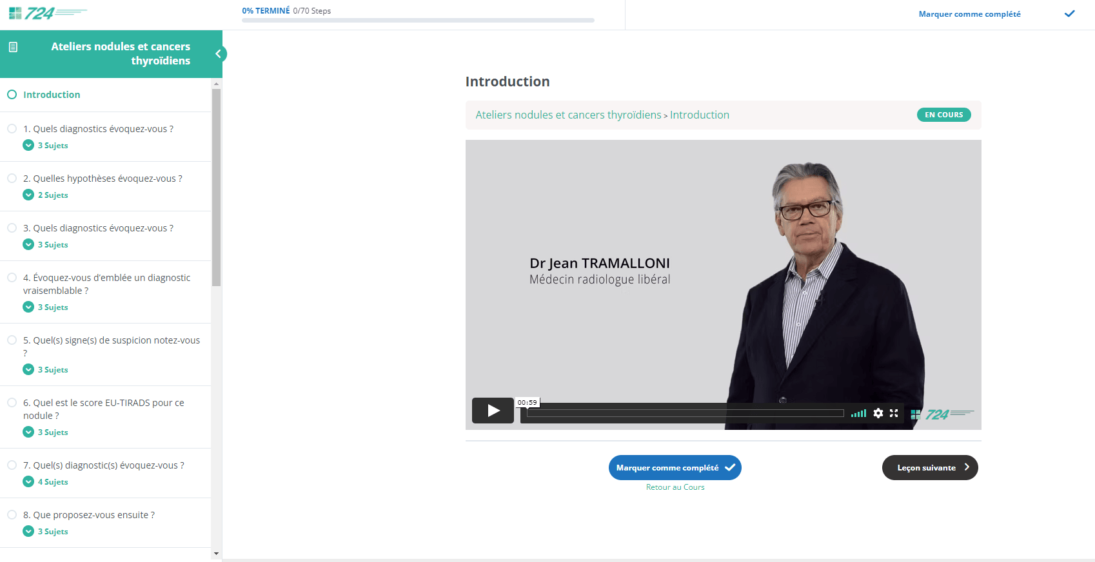The height and width of the screenshot is (562, 1095).
Task: Toggle status circle for lesson 7
Action: click(x=12, y=465)
